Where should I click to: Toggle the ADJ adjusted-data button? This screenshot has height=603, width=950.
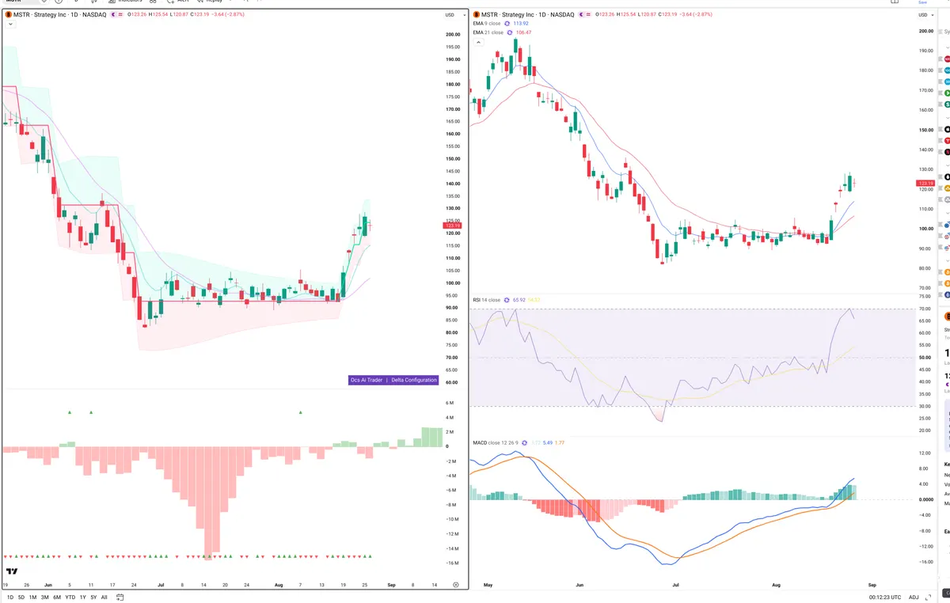(x=914, y=597)
